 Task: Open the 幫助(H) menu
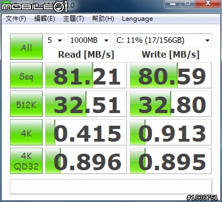103,19
